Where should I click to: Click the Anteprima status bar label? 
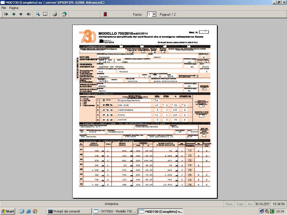(x=111, y=204)
